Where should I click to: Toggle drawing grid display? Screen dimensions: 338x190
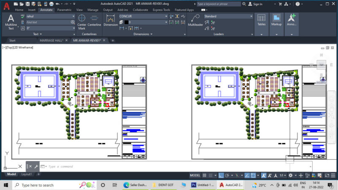click(x=204, y=175)
